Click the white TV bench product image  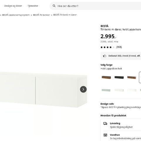pyautogui.click(x=43, y=90)
